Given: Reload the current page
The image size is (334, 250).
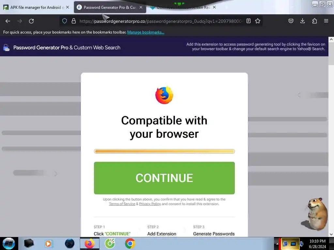Looking at the screenshot, I should pyautogui.click(x=31, y=21).
